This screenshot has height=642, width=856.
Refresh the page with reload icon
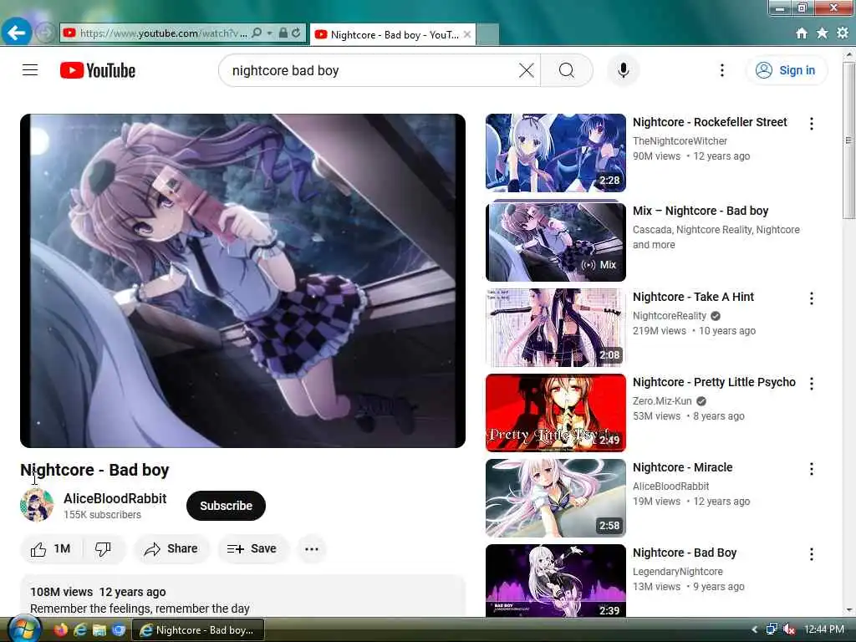[x=296, y=33]
